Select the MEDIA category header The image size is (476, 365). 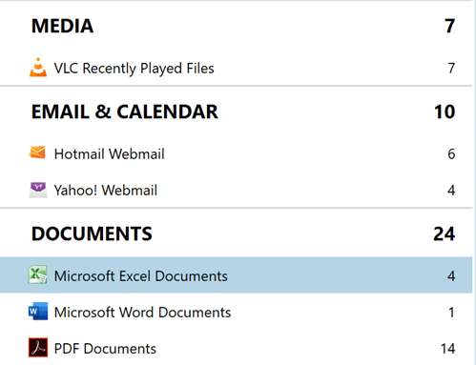coord(62,26)
